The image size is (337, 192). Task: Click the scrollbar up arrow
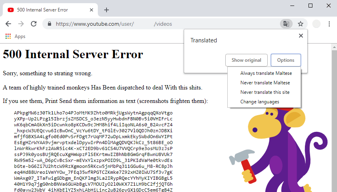334,47
